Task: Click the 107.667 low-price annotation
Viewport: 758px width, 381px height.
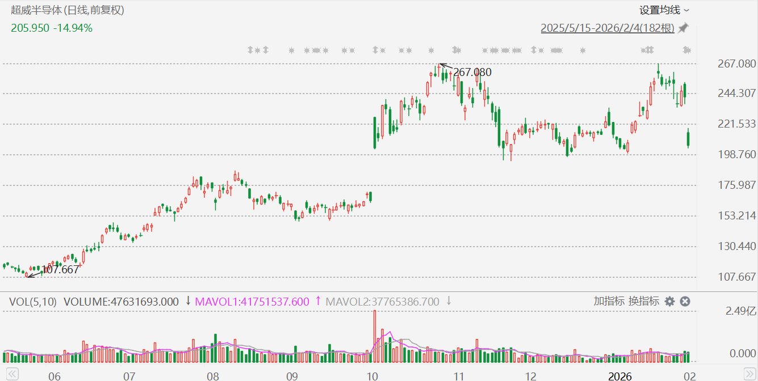Action: (60, 270)
